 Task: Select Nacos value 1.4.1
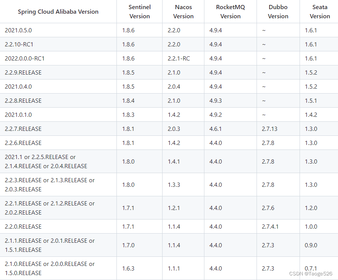(174, 162)
